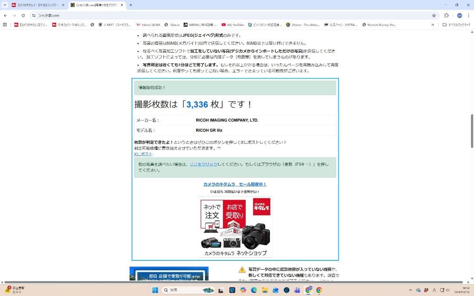Open the カメラのキタムラ デジ bookmark
The width and height of the screenshot is (474, 296).
(31, 25)
